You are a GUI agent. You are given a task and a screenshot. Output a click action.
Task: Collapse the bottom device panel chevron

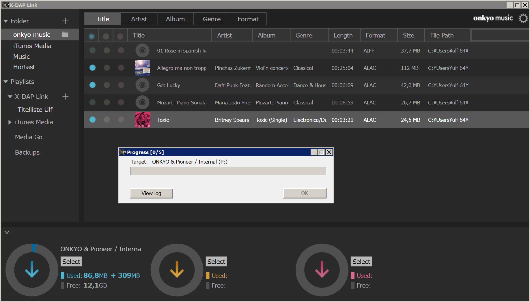point(7,232)
